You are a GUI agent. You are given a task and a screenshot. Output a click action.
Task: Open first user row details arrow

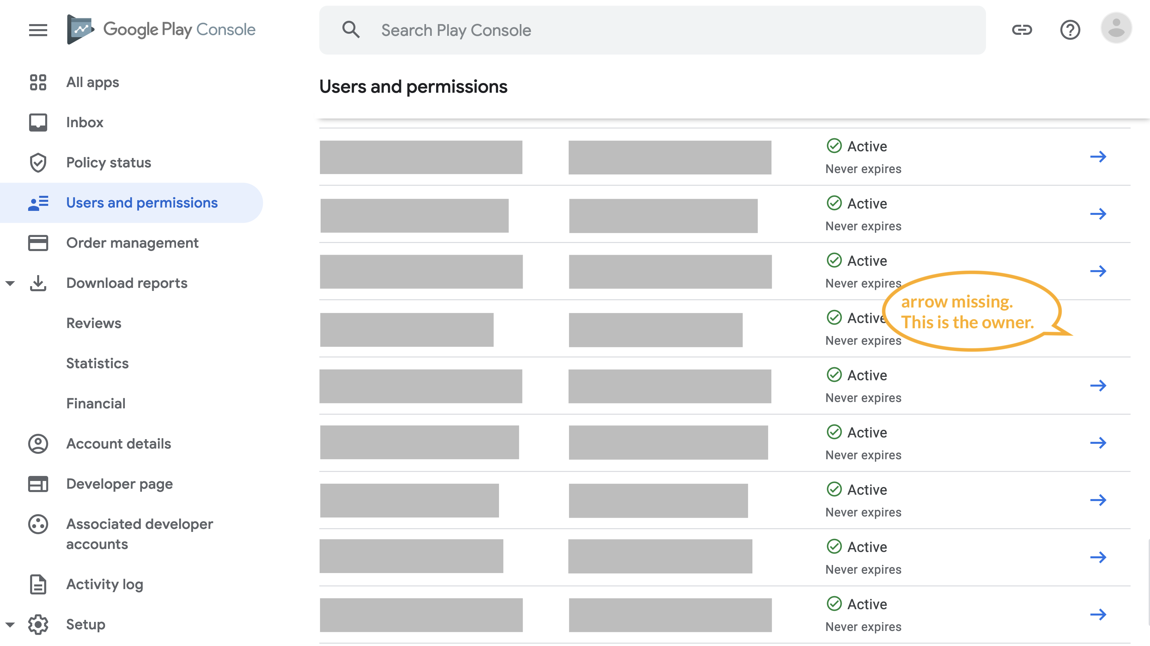(1098, 157)
